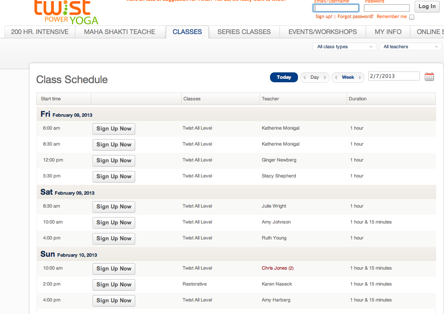Open the EVENTS/WORKSHOPS tab
The height and width of the screenshot is (314, 444).
pos(323,32)
